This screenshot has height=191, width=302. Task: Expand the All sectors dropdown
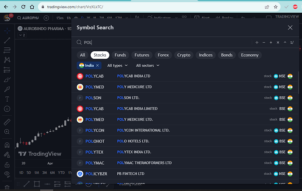pyautogui.click(x=147, y=66)
